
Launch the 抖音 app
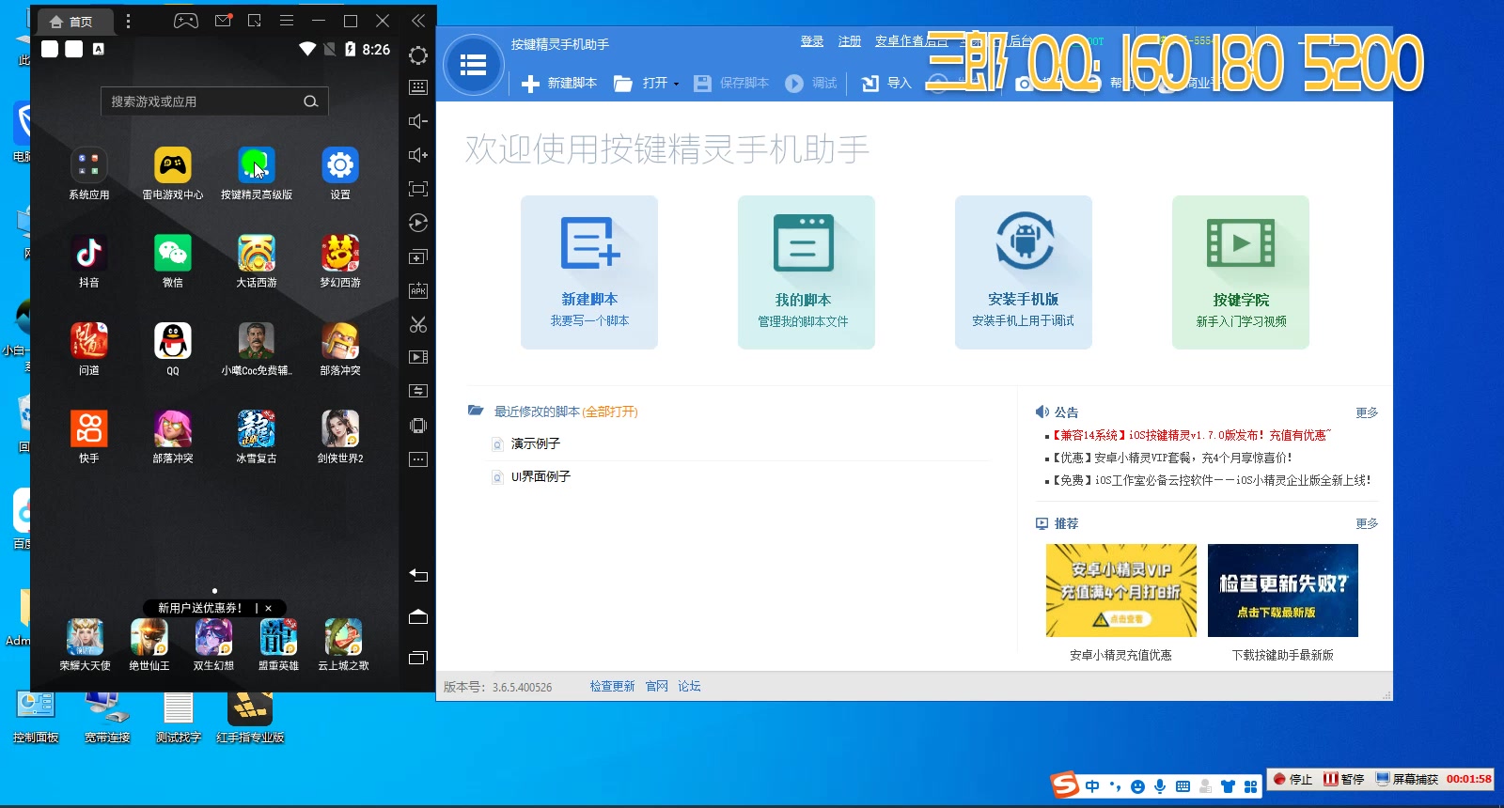pos(89,261)
